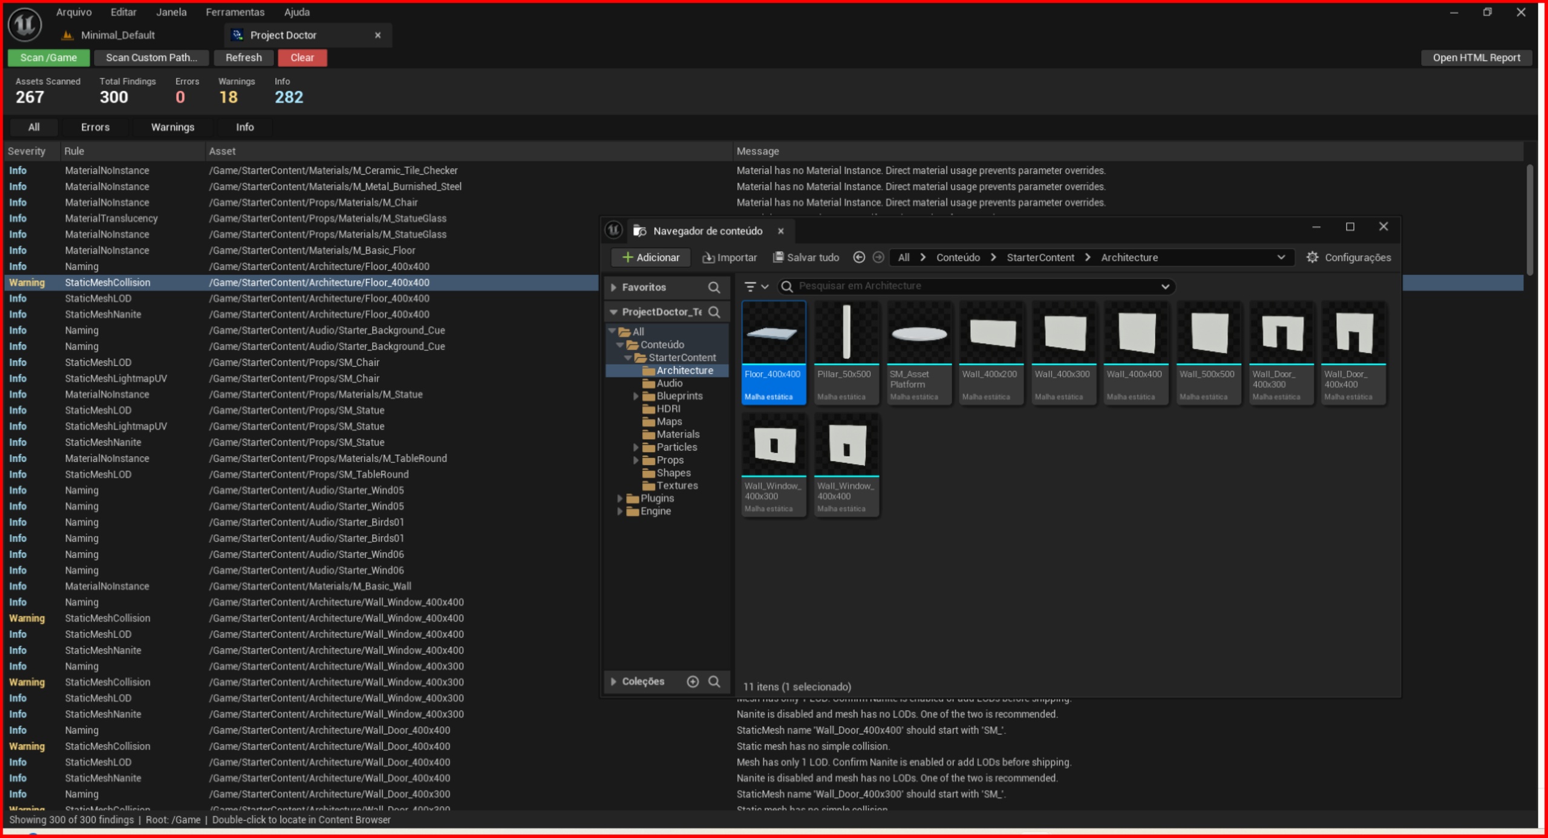Go back with the history back arrow
This screenshot has width=1548, height=838.
(x=859, y=258)
